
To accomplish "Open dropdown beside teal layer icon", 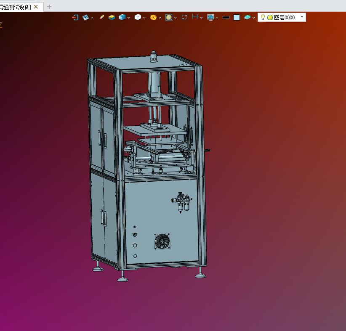I will pyautogui.click(x=253, y=18).
